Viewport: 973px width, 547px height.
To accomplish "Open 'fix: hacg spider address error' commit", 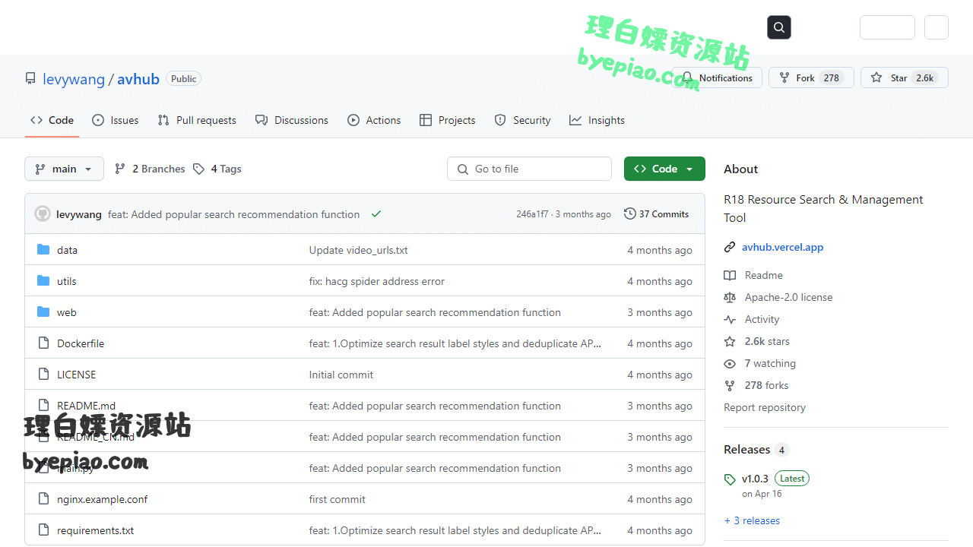I will click(x=377, y=281).
